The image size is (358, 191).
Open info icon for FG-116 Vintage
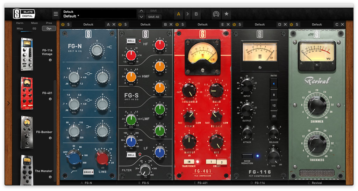tap(50, 60)
